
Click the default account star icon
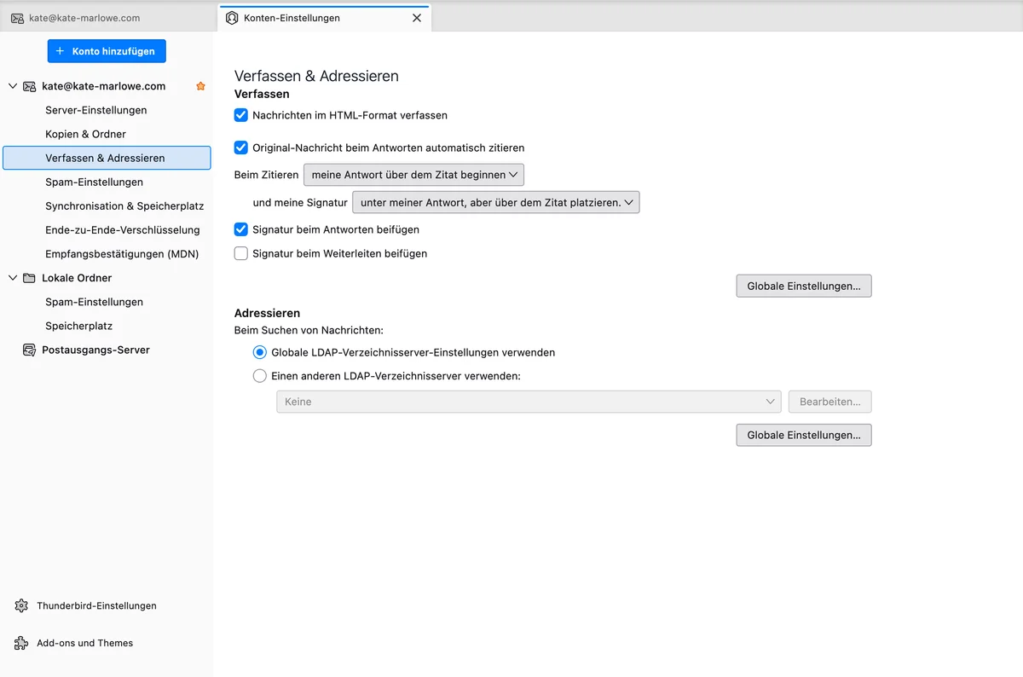point(201,86)
